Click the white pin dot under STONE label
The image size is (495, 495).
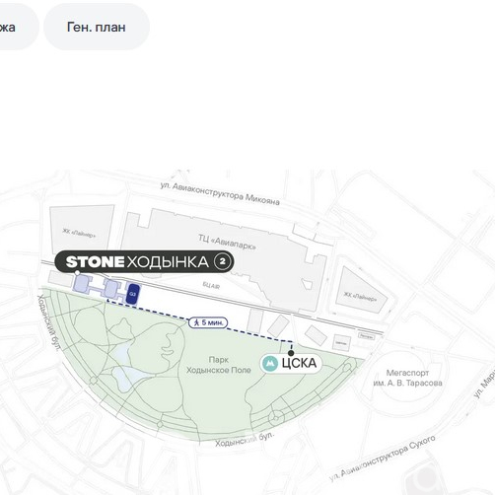pos(77,273)
